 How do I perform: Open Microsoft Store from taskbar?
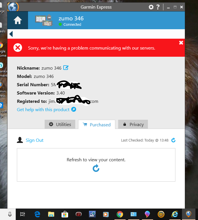[65, 214]
